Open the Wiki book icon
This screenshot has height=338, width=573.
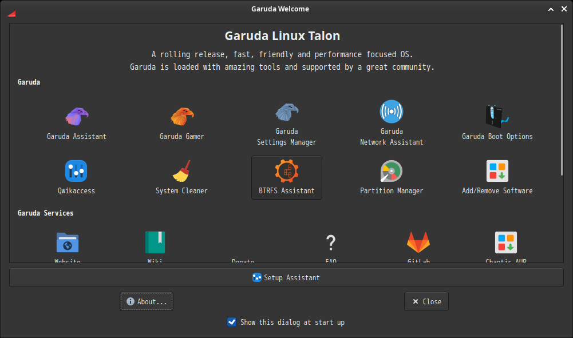(x=155, y=242)
